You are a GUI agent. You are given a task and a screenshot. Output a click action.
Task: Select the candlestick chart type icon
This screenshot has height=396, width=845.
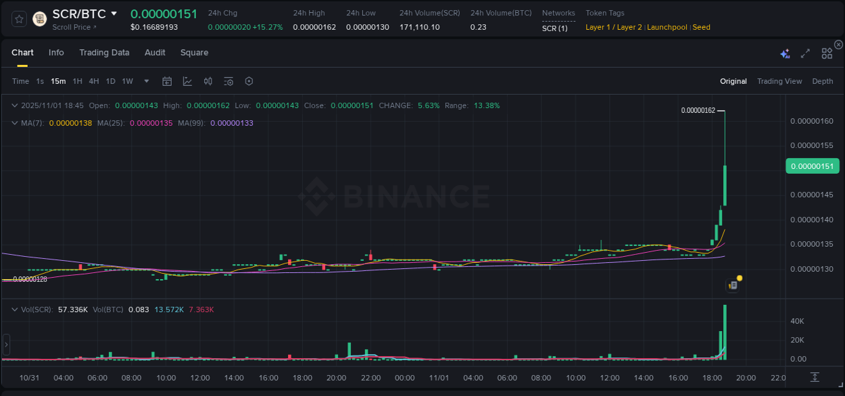coord(208,81)
